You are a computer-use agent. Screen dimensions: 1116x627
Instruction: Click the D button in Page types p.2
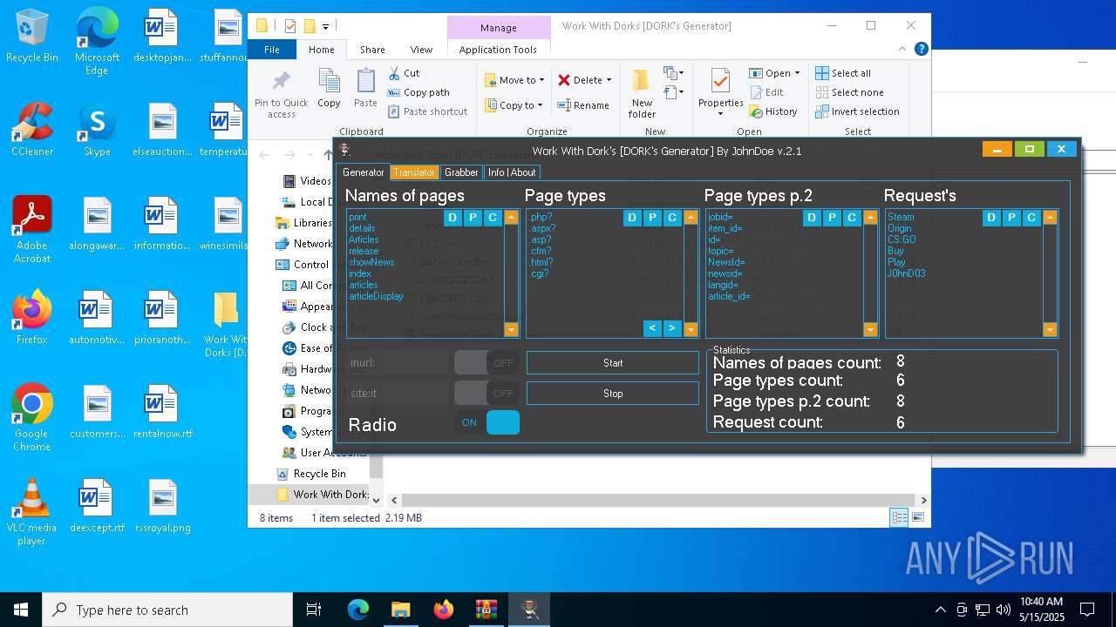(x=812, y=218)
